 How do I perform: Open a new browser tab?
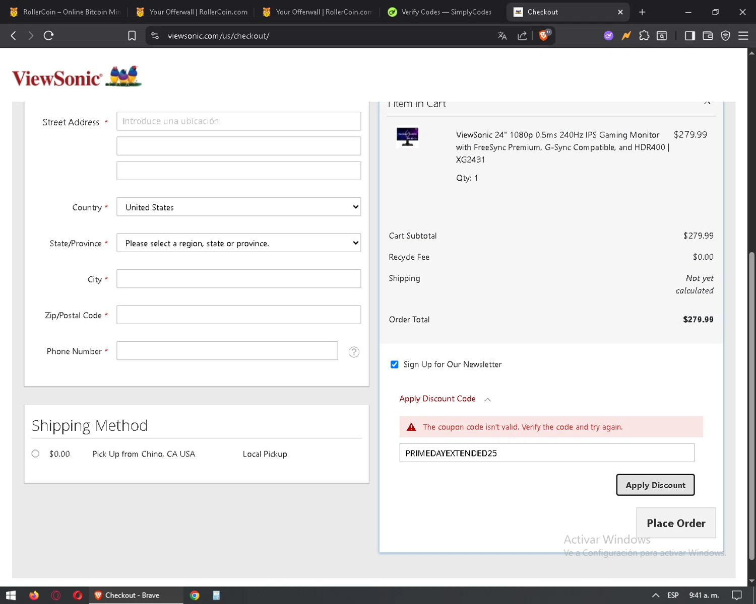click(642, 12)
